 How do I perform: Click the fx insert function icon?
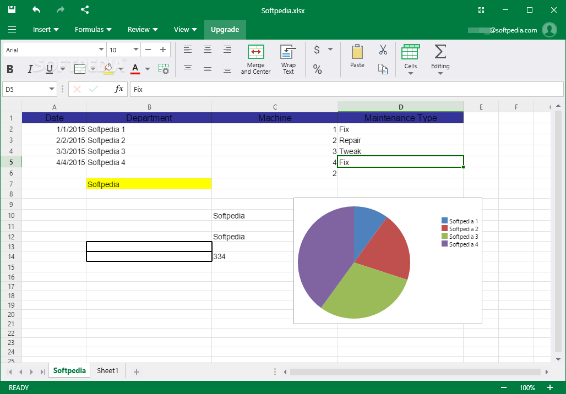(x=119, y=89)
